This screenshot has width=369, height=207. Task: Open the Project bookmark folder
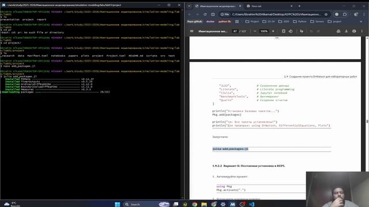[x=252, y=21]
